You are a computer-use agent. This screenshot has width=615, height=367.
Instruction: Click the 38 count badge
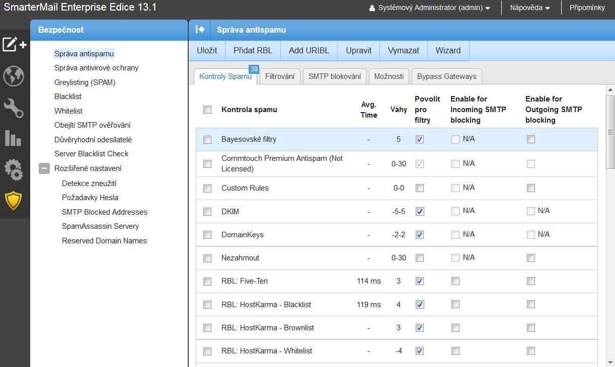(254, 69)
